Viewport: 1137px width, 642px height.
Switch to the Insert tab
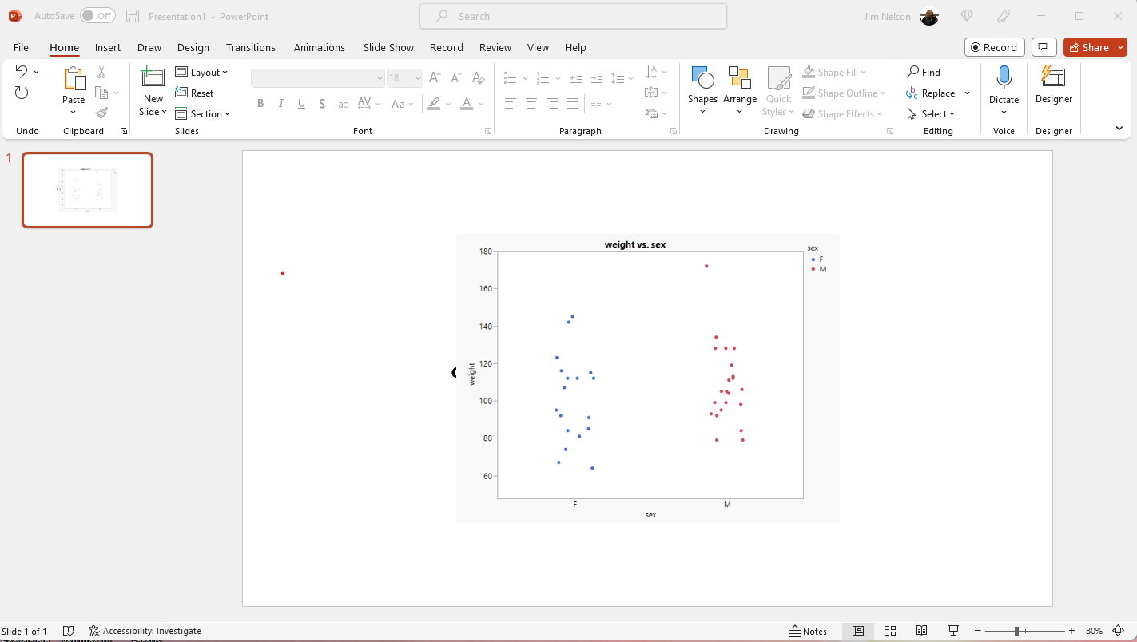click(108, 47)
